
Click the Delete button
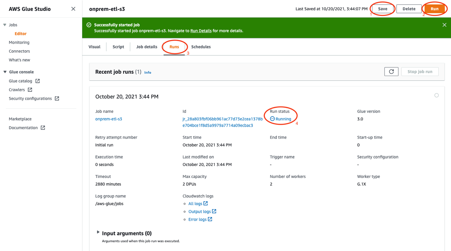[409, 9]
